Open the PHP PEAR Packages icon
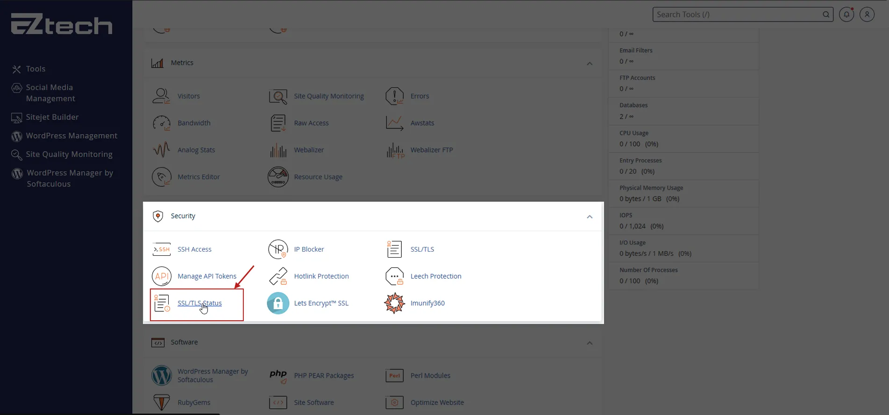This screenshot has width=889, height=415. pyautogui.click(x=278, y=376)
